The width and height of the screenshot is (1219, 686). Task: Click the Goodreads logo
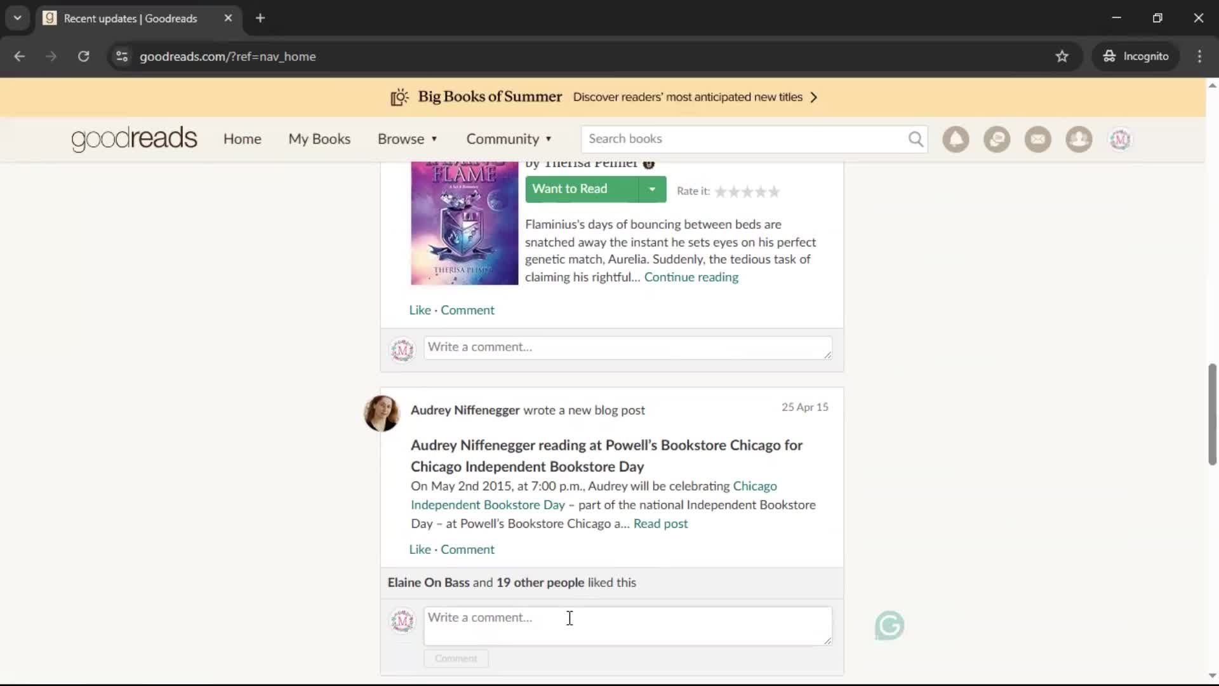point(134,138)
